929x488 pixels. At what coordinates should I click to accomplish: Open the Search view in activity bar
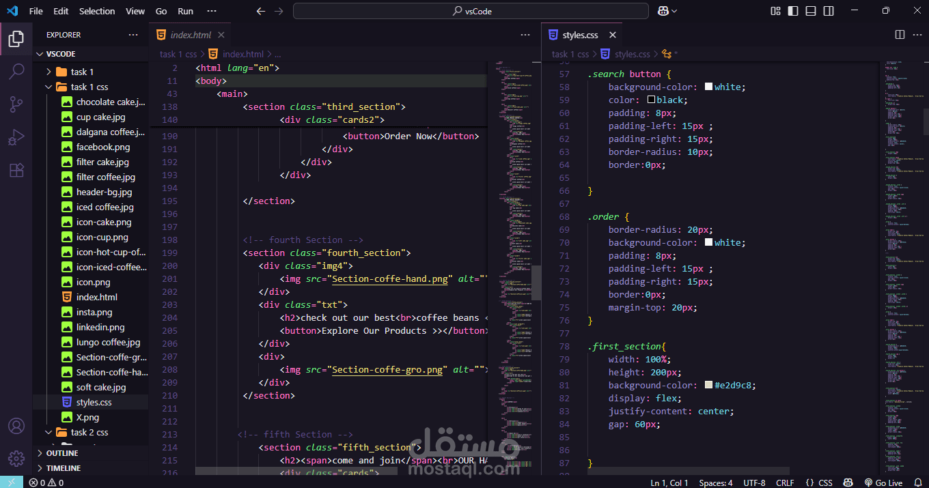(16, 72)
